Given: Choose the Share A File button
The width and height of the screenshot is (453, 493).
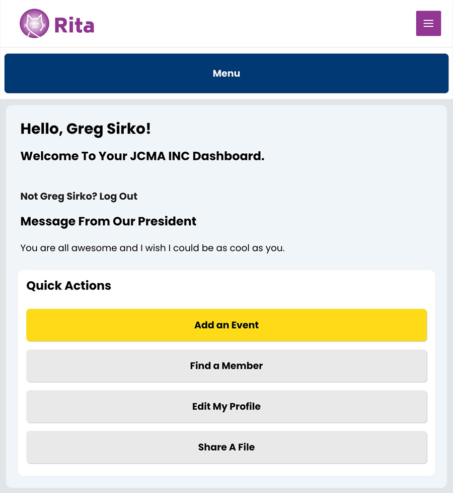Looking at the screenshot, I should tap(226, 447).
